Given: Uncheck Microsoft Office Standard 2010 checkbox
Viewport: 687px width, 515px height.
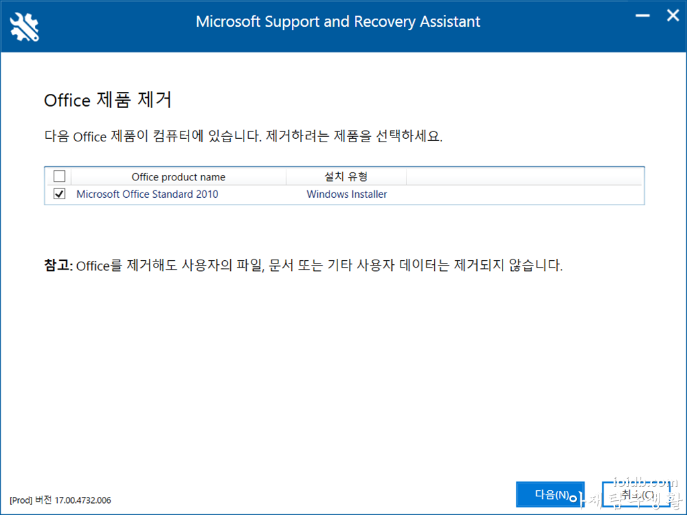Looking at the screenshot, I should 59,194.
